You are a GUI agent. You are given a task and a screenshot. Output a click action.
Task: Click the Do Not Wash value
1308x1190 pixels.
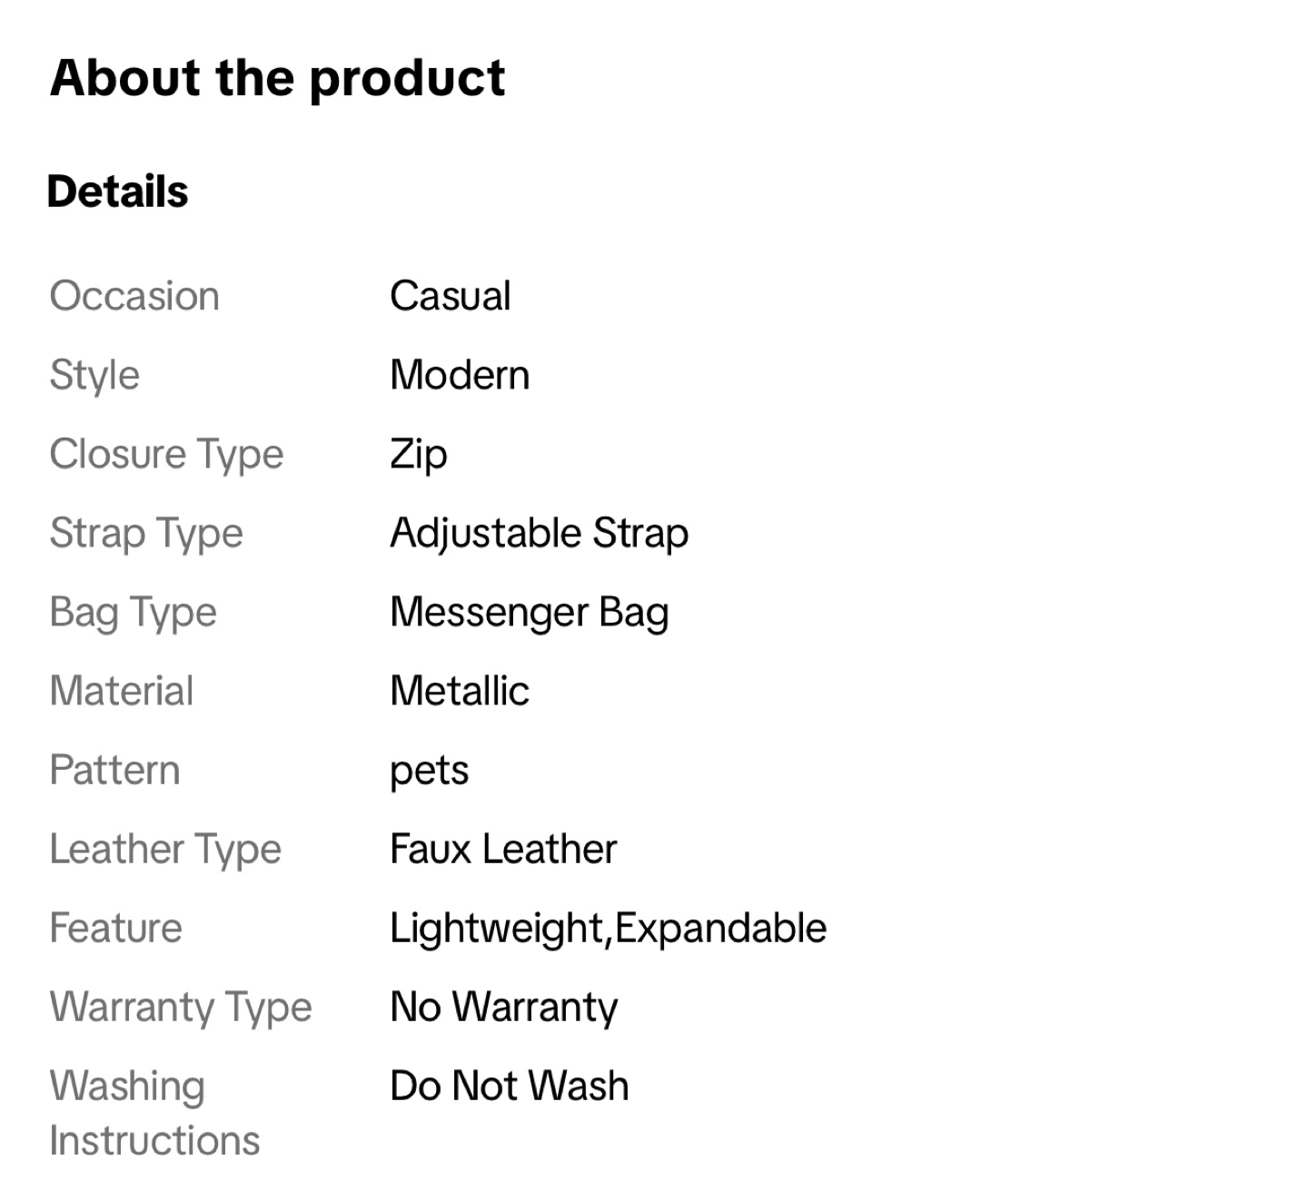pyautogui.click(x=509, y=1087)
